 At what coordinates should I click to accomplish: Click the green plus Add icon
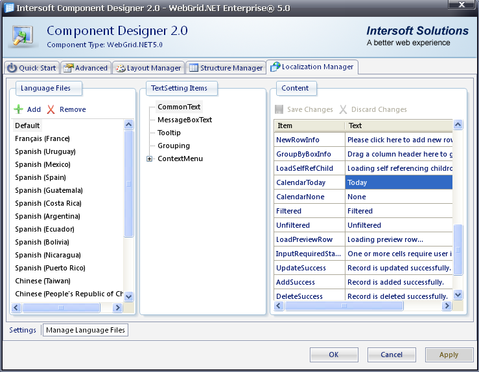click(19, 109)
